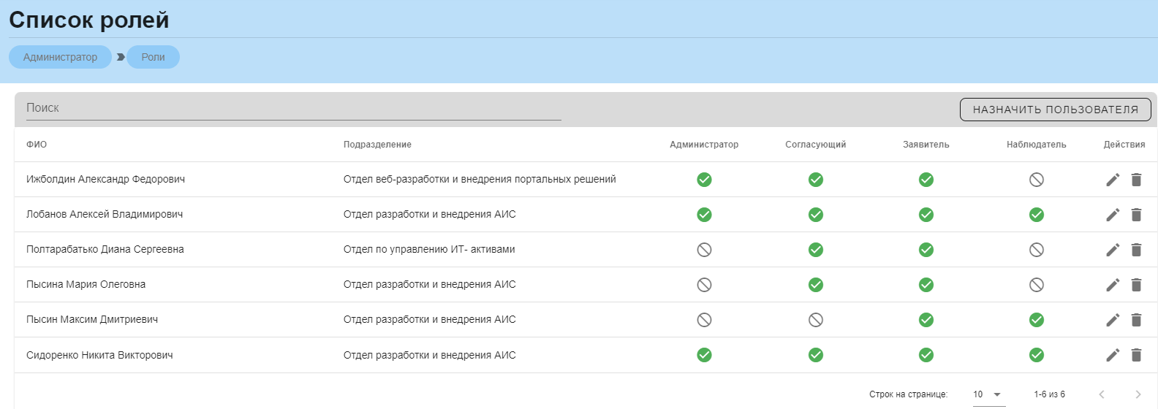1158x409 pixels.
Task: Remove Полтарабатько Диана Сергеевна via trash icon
Action: (1136, 250)
